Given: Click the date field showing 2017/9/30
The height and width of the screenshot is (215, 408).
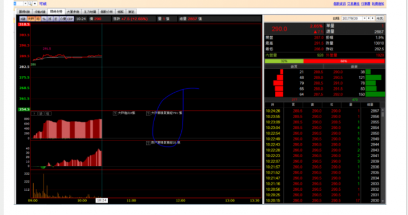Looking at the screenshot, I should [x=352, y=19].
